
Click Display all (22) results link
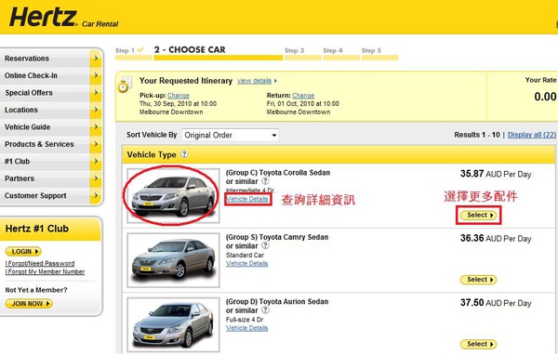(x=532, y=135)
